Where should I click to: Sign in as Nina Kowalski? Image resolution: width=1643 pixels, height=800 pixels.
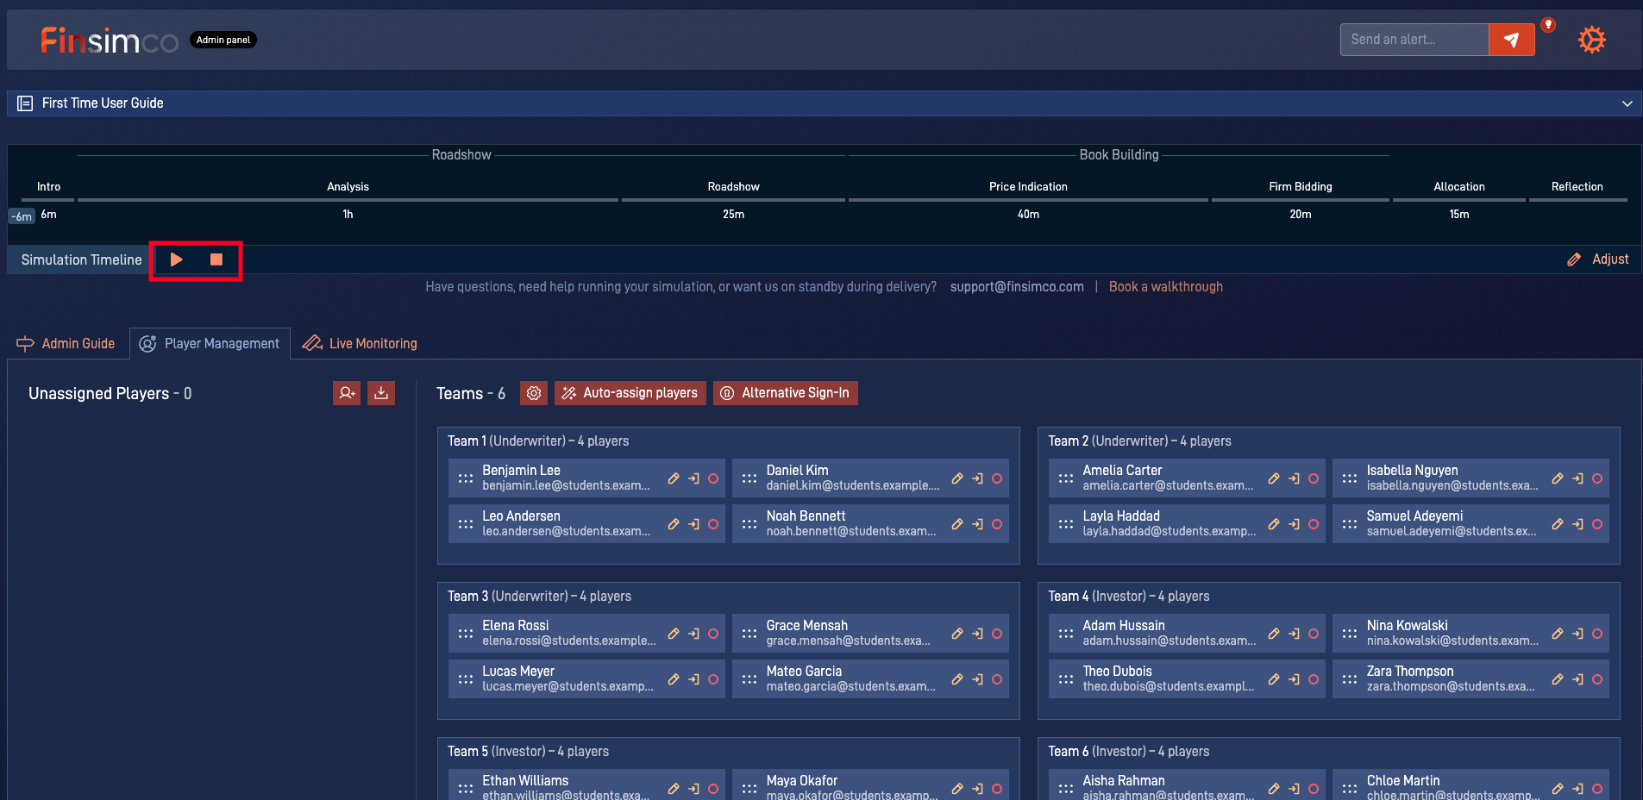pos(1577,634)
